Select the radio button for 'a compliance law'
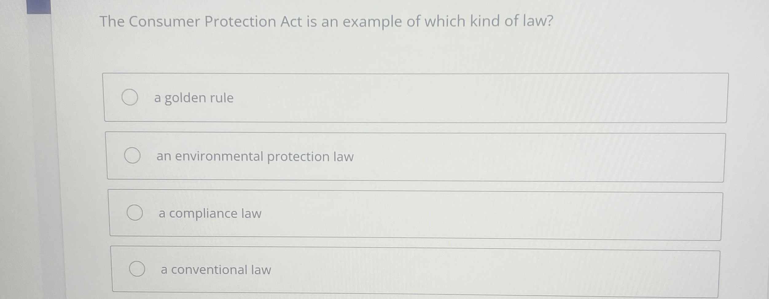The height and width of the screenshot is (299, 769). coord(135,213)
